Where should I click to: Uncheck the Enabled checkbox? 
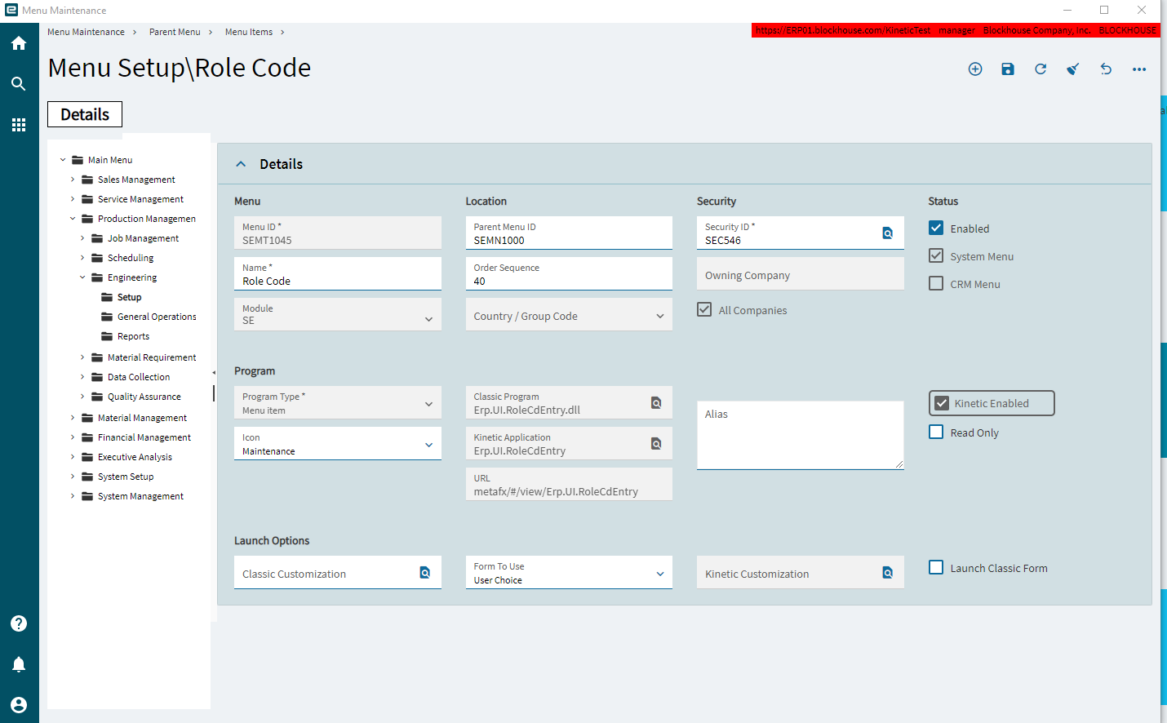pyautogui.click(x=936, y=228)
